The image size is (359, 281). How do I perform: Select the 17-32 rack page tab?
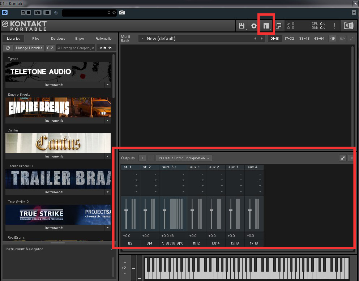289,38
